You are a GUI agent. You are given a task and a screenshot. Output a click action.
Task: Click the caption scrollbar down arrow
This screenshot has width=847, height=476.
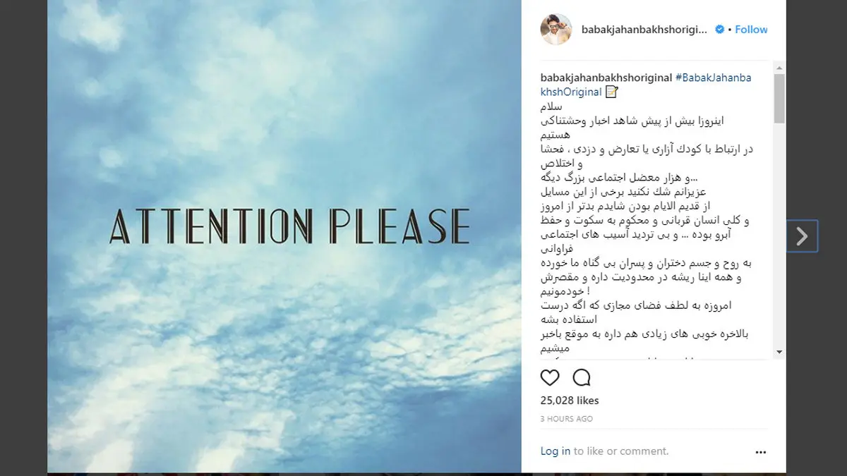[779, 352]
